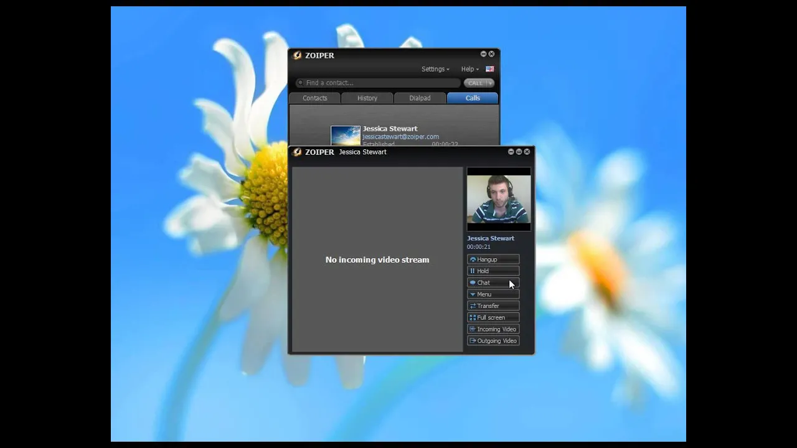Toggle the Incoming Video stream
Viewport: 797px width, 448px height.
[493, 329]
